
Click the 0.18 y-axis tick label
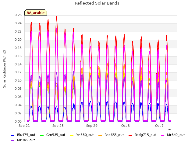coord(18,48)
